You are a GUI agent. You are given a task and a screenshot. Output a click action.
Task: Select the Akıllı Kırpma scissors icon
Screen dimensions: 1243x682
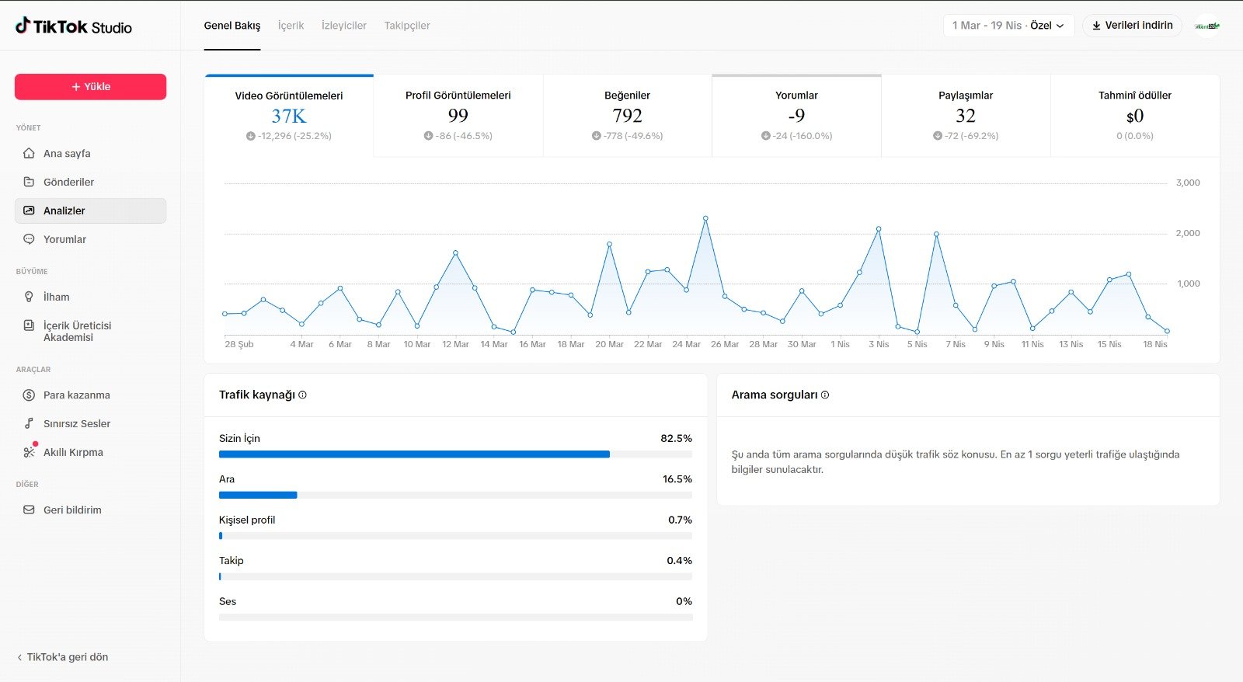29,452
